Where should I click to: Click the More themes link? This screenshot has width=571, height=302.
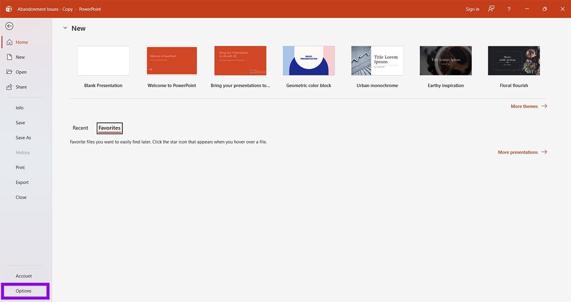tap(524, 107)
